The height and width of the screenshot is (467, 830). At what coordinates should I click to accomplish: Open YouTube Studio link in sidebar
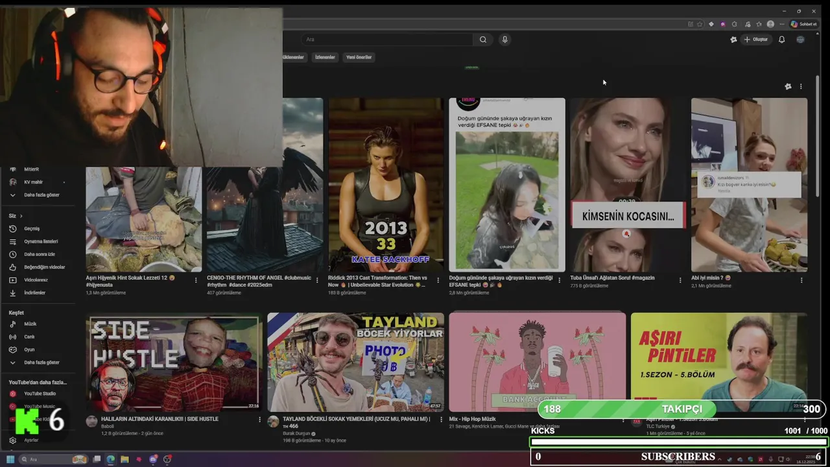(39, 394)
